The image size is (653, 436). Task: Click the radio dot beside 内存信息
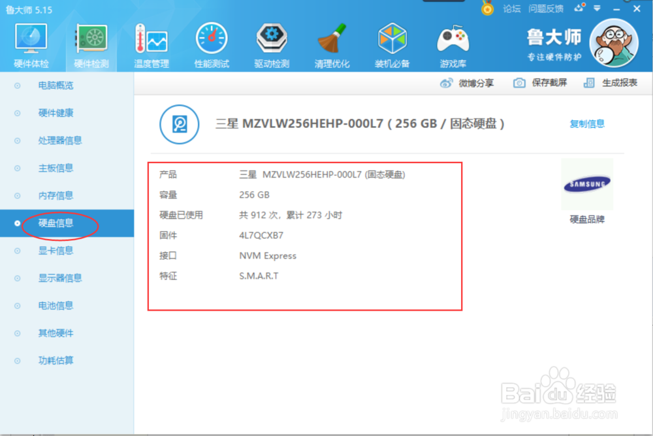click(17, 196)
